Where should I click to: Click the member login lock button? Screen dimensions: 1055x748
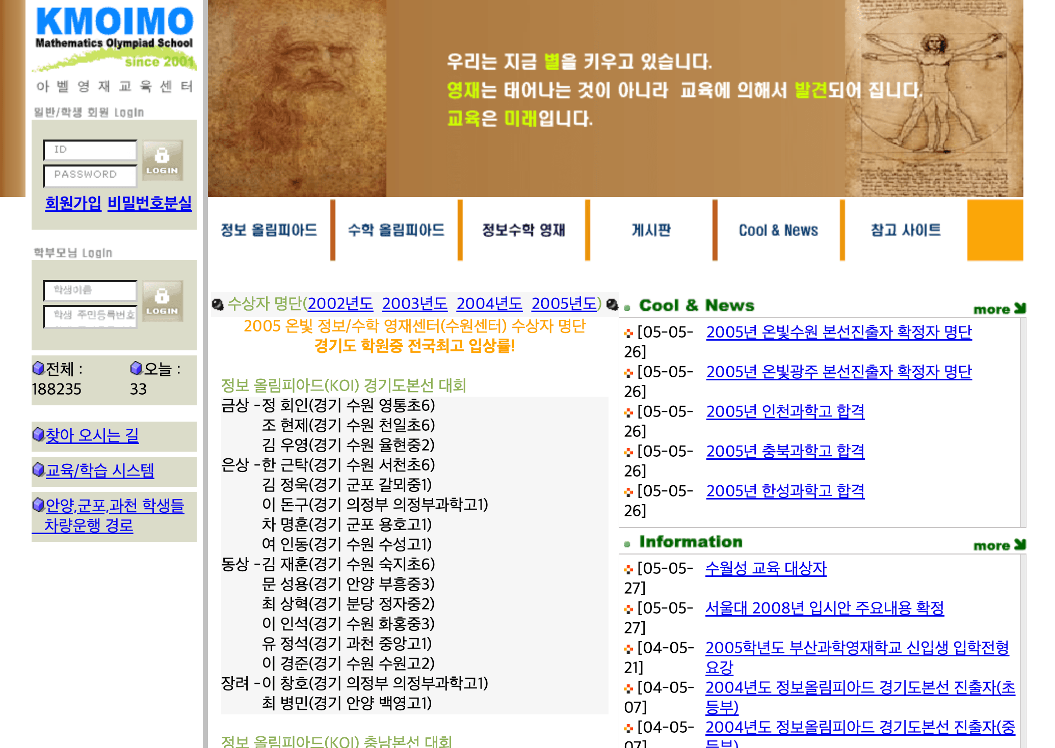(162, 160)
